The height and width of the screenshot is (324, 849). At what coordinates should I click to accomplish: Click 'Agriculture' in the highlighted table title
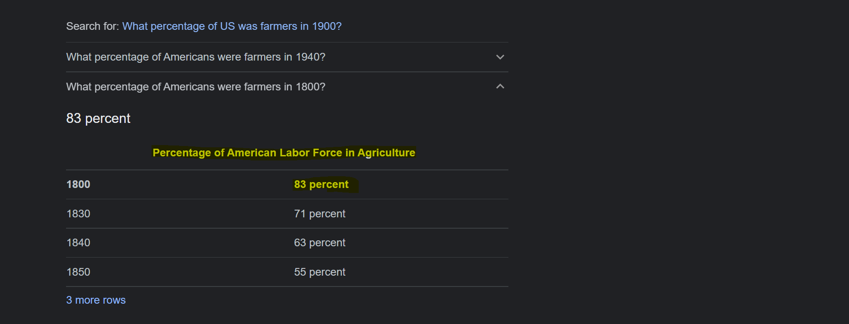click(386, 153)
